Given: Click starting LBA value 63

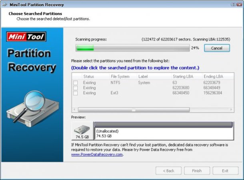Looking at the screenshot, I should click(174, 82).
